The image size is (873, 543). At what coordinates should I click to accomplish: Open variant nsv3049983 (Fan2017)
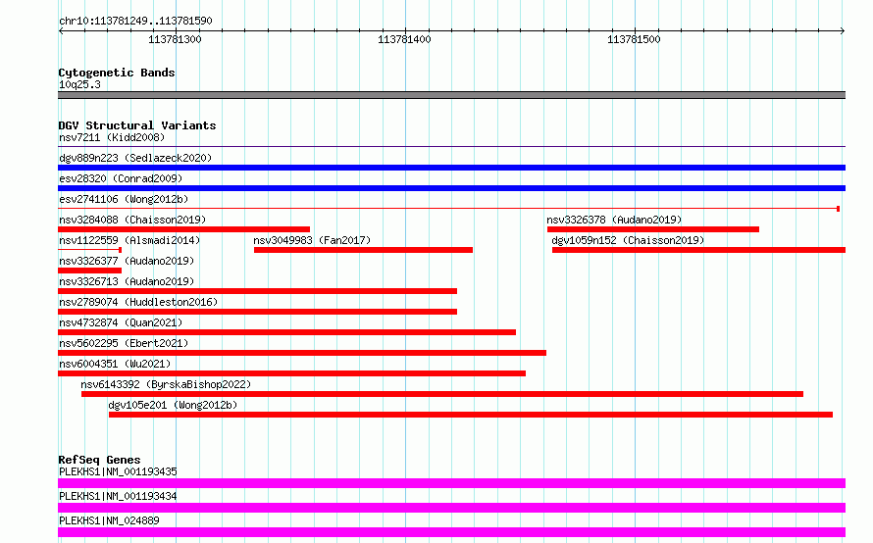click(312, 240)
